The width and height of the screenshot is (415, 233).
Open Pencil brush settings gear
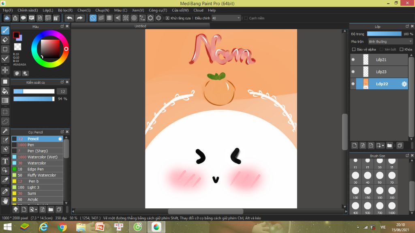pyautogui.click(x=60, y=139)
